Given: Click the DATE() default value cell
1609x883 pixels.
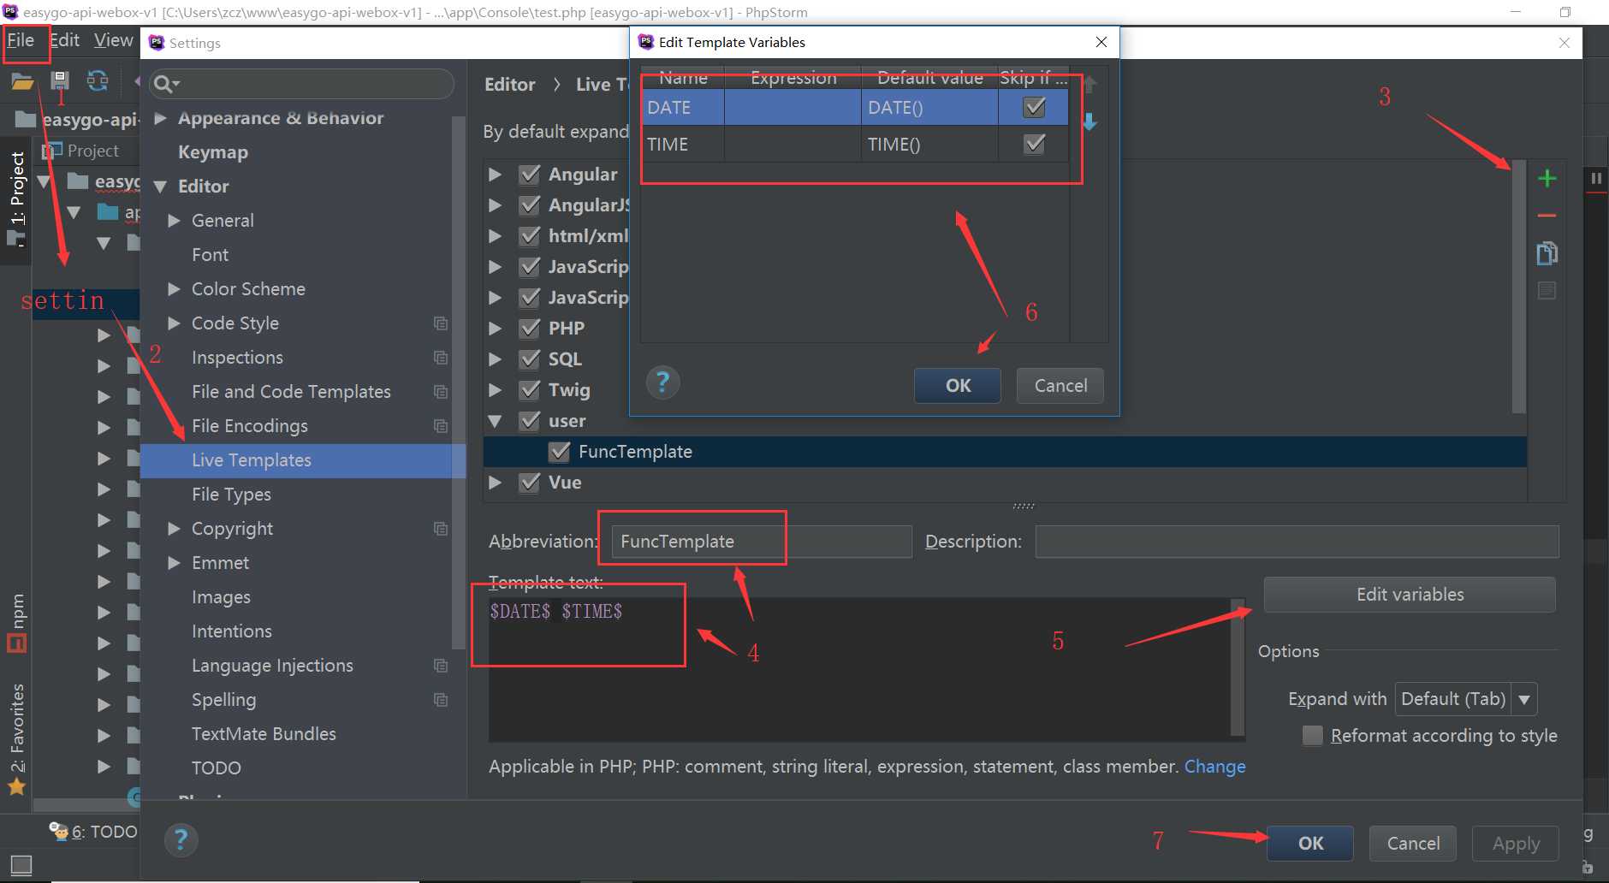Looking at the screenshot, I should point(929,108).
